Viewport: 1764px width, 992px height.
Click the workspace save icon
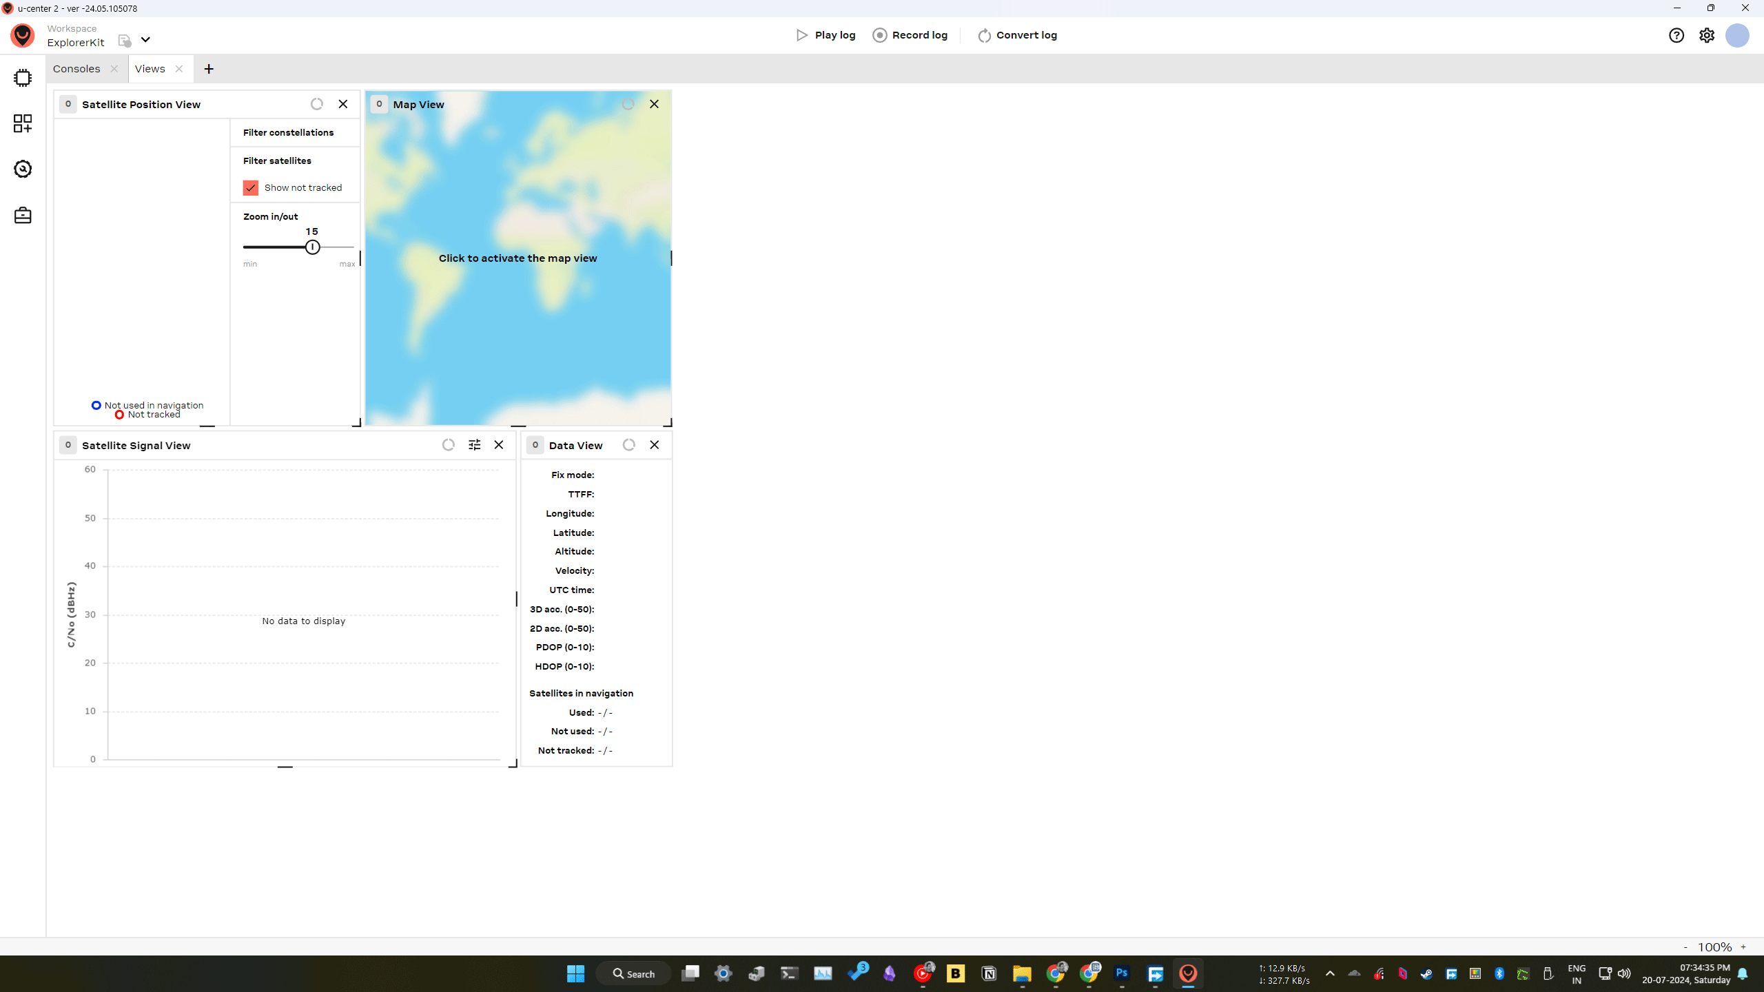pyautogui.click(x=124, y=41)
